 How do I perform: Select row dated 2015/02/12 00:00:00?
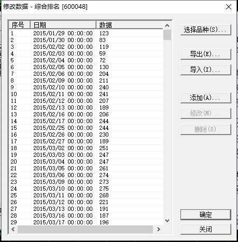pyautogui.click(x=86, y=101)
